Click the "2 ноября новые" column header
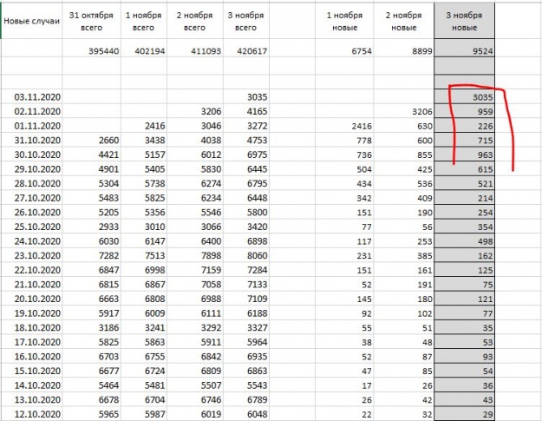Screen dimensions: 542x421 pos(404,21)
